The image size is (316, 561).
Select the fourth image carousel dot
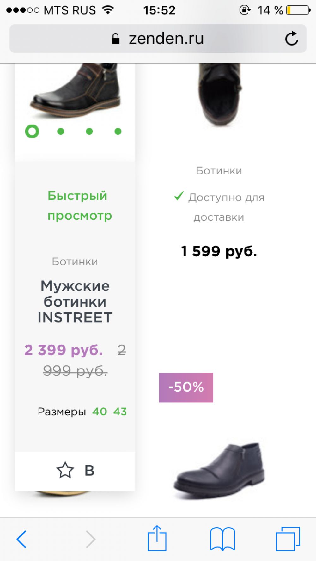pos(118,131)
